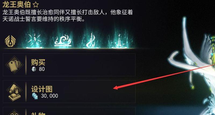Screen dimensions: 215x115
Task: Click the price tag purchase icon
Action: pyautogui.click(x=14, y=65)
